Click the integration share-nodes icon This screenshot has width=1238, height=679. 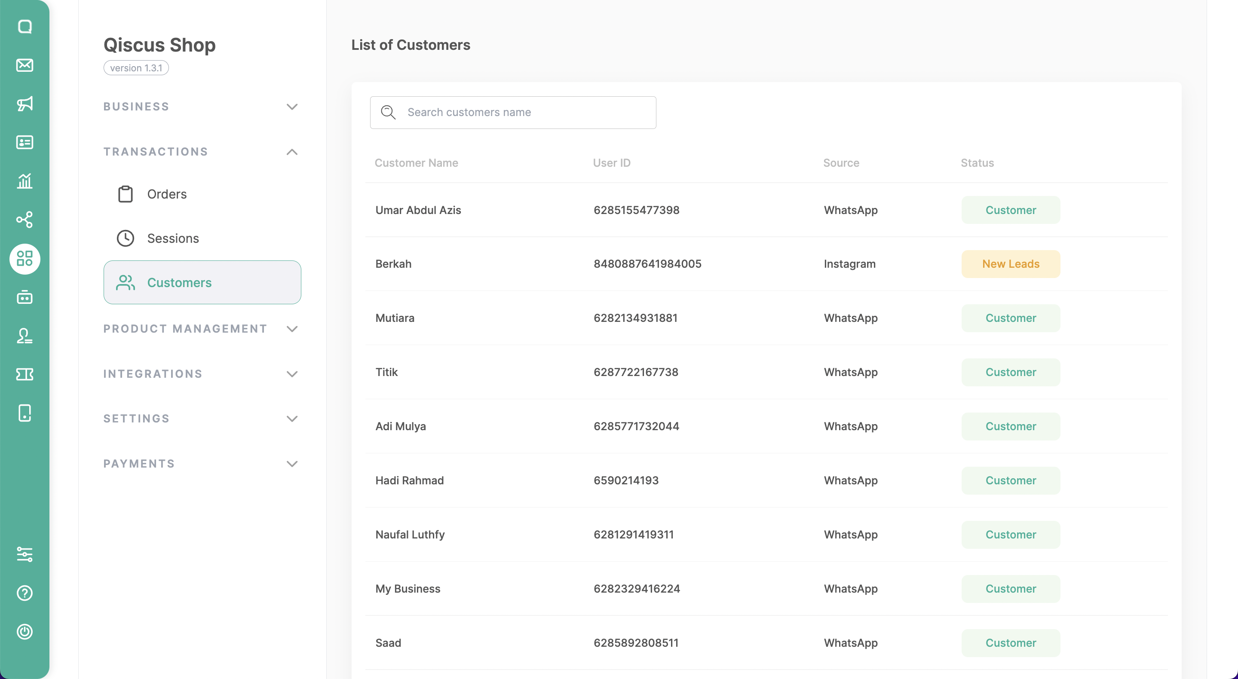tap(25, 220)
